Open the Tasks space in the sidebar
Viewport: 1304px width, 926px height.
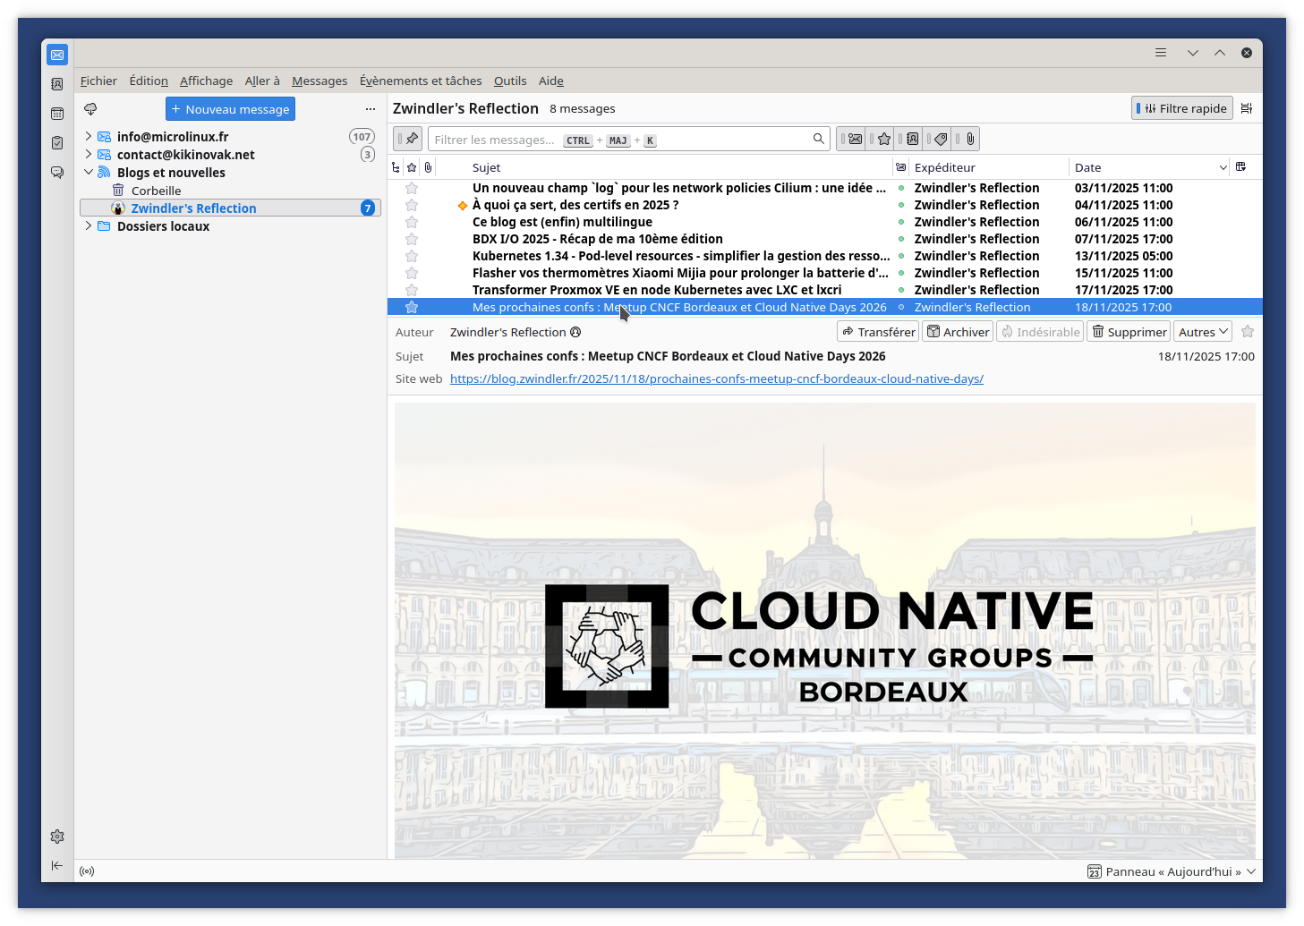point(57,143)
